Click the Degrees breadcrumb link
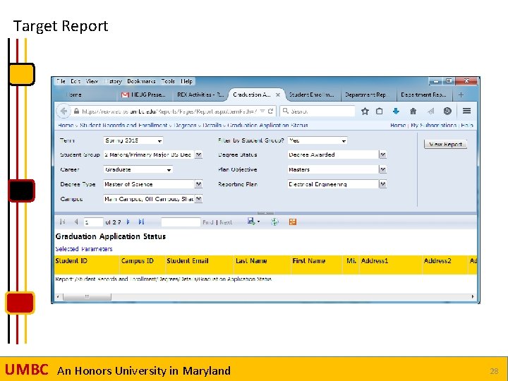The image size is (508, 381). point(185,125)
